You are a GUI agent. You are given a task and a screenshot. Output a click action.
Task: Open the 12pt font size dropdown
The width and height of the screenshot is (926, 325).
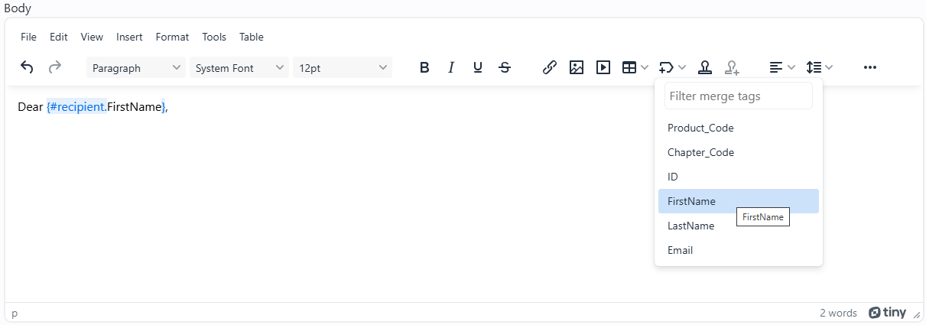pyautogui.click(x=343, y=67)
